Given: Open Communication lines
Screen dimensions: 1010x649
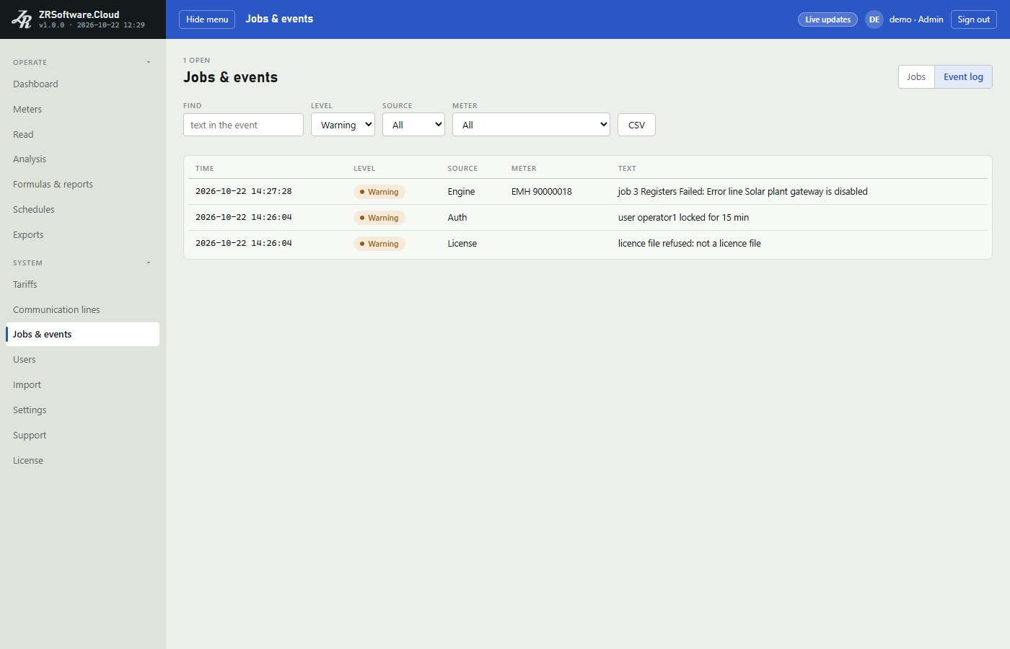Looking at the screenshot, I should click(x=82, y=310).
